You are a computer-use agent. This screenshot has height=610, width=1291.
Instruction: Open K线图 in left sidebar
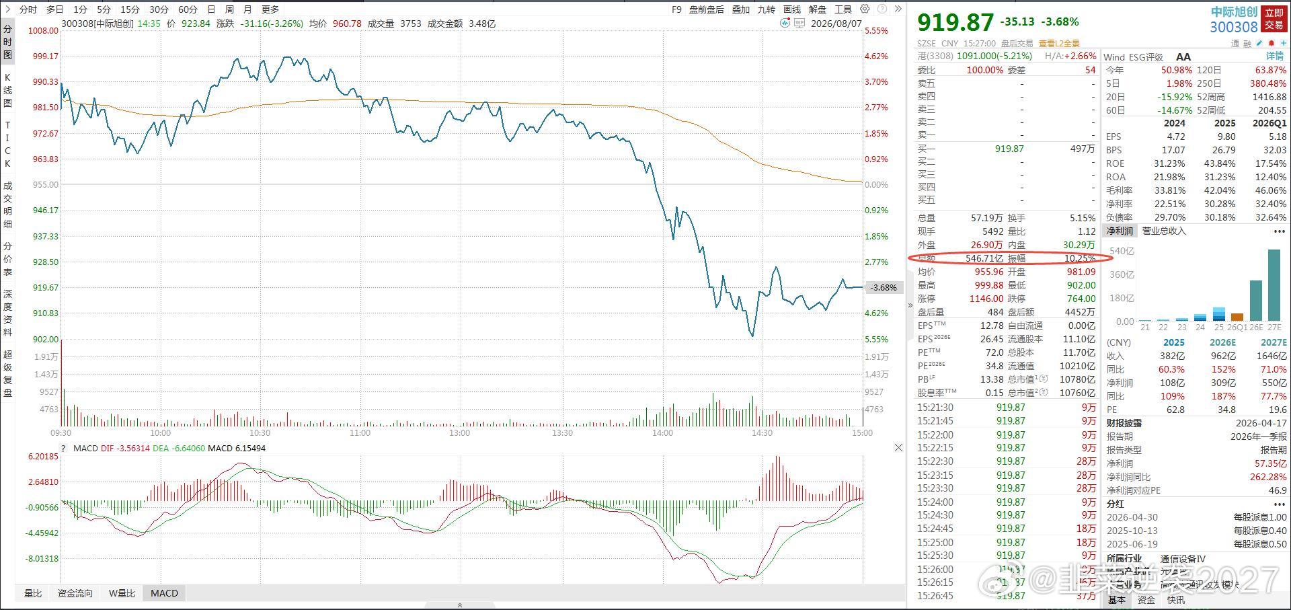(8, 90)
